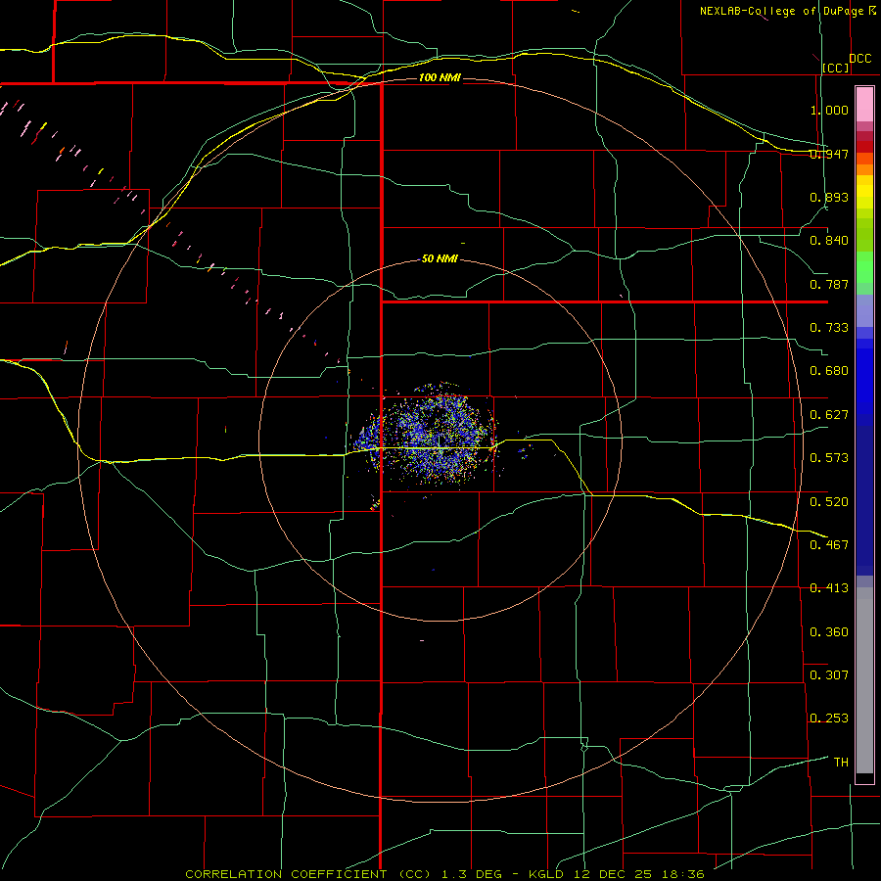This screenshot has height=881, width=881.
Task: Select the 0.787 color scale value
Action: 829,284
